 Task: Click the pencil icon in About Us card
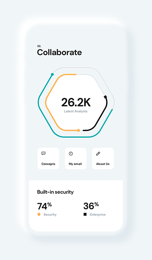pos(98,154)
